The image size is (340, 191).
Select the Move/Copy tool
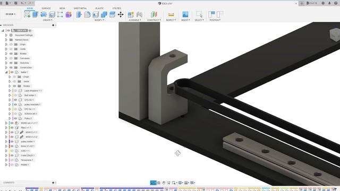tap(121, 14)
